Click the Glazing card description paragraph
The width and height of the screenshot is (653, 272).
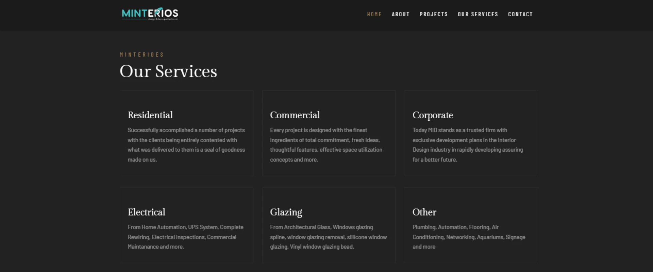tap(328, 237)
